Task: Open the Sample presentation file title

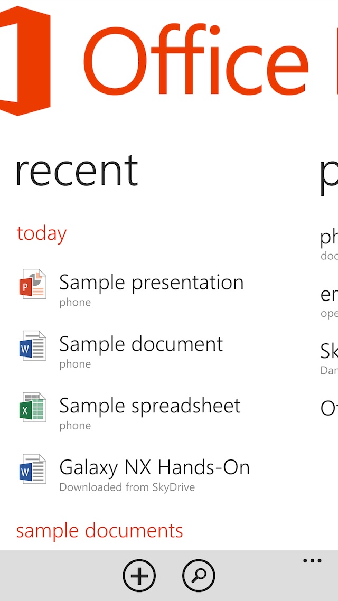Action: click(x=151, y=283)
